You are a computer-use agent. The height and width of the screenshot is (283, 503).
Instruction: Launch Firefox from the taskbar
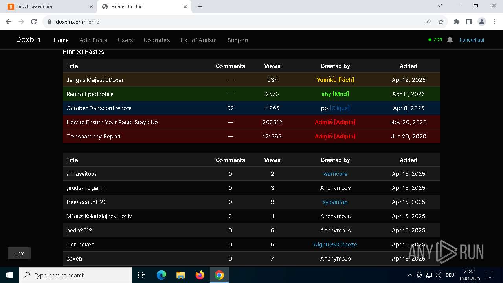point(200,275)
